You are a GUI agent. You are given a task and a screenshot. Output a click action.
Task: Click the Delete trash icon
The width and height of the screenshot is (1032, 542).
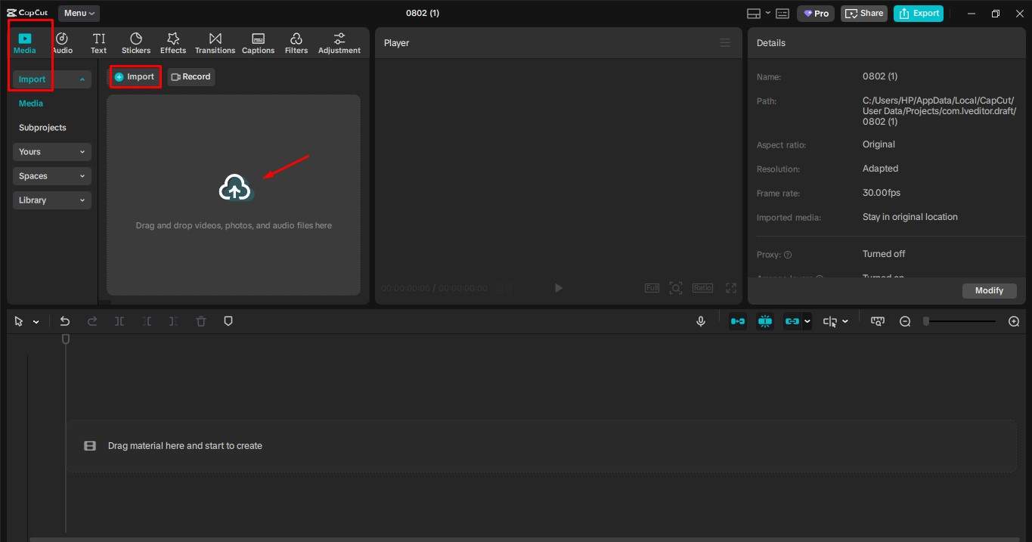click(x=201, y=321)
